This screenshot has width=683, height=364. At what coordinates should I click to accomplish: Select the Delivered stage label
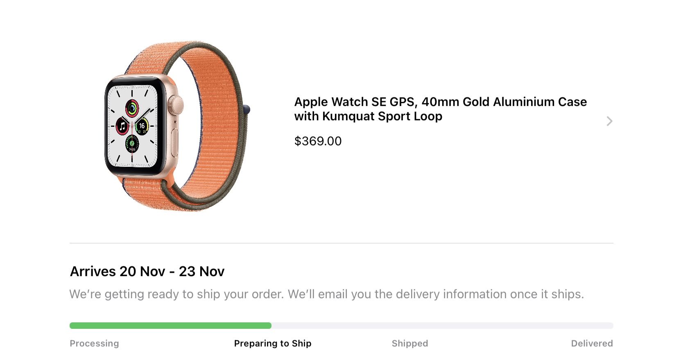(x=592, y=344)
